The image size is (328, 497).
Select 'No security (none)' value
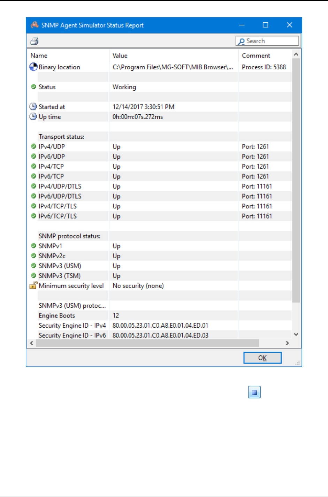(x=138, y=286)
